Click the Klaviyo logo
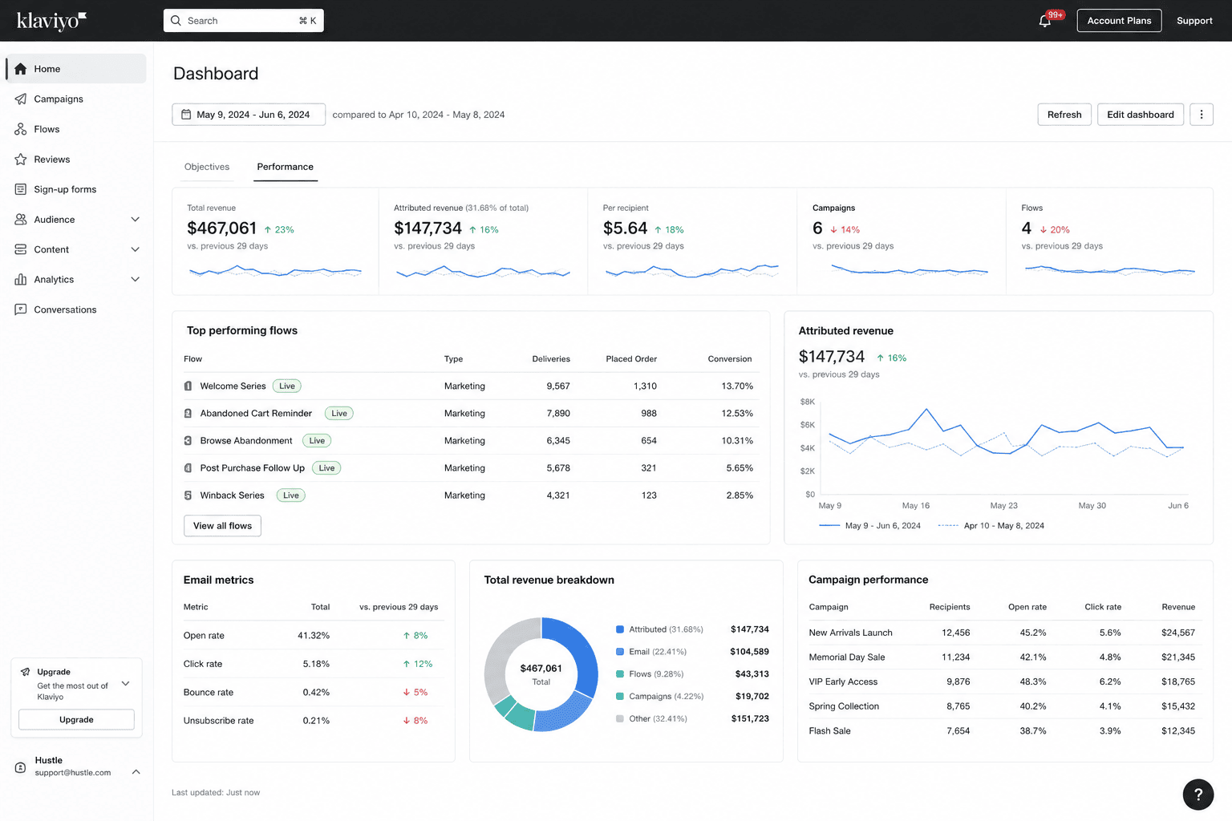Screen dimensions: 1232x821 click(51, 21)
